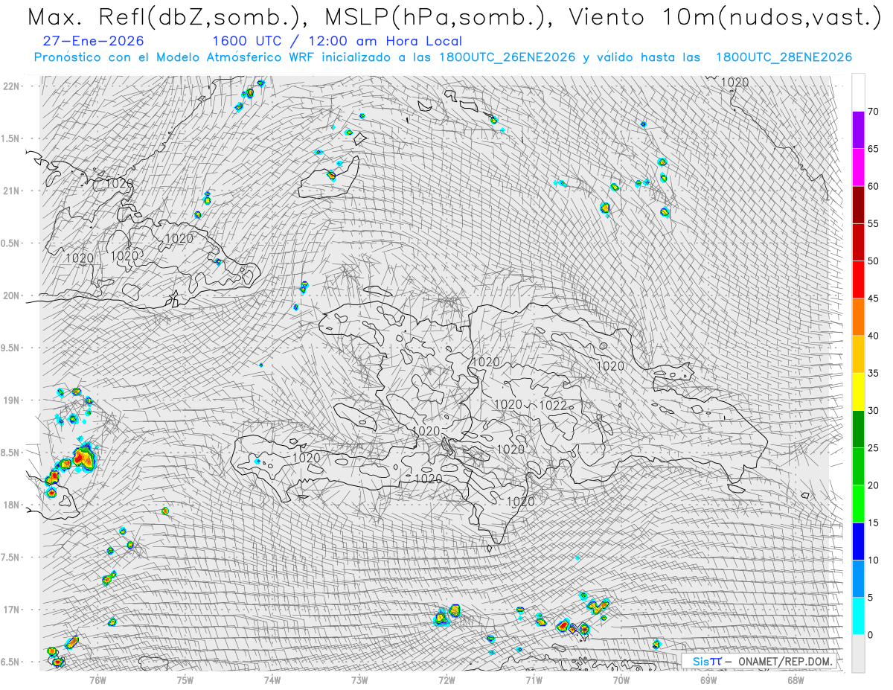
Task: Select the yellow 30–35 dBZ legend segment
Action: coord(858,392)
